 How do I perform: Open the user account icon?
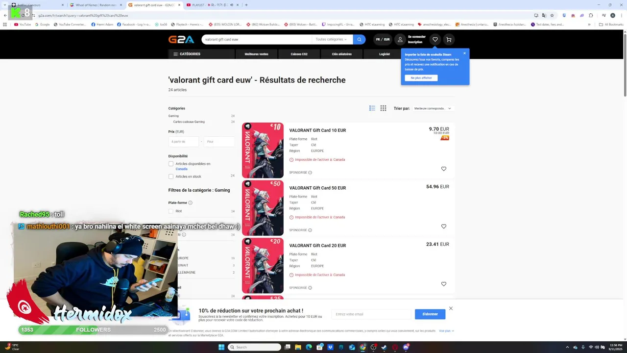click(400, 39)
